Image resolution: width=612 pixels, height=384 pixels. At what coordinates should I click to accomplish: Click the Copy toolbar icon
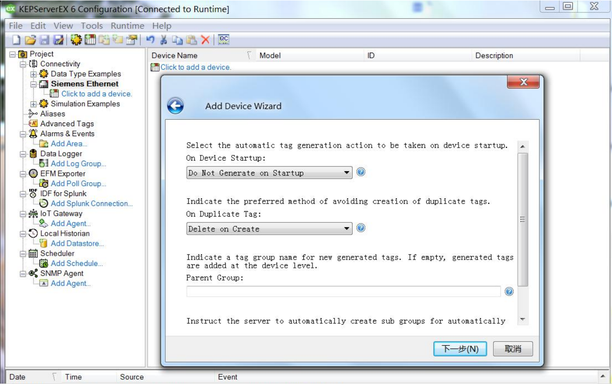tap(178, 40)
